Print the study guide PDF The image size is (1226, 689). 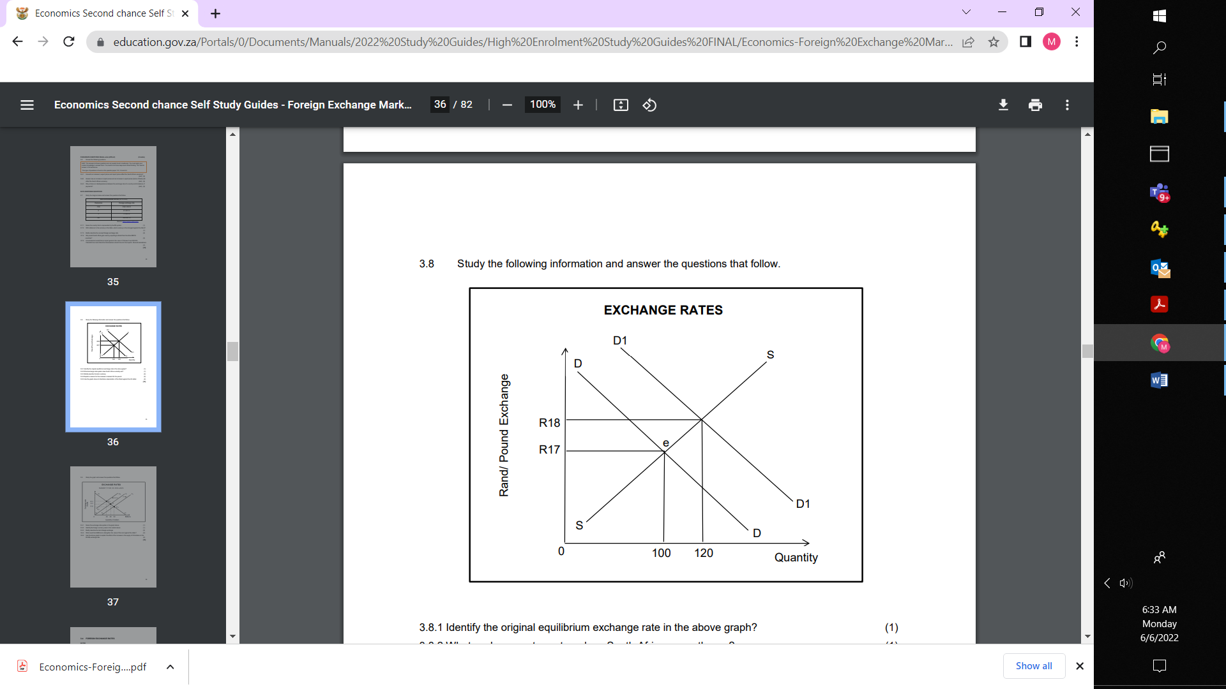pyautogui.click(x=1034, y=105)
